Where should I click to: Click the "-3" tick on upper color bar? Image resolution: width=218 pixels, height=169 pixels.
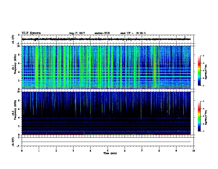pyautogui.click(x=203, y=56)
